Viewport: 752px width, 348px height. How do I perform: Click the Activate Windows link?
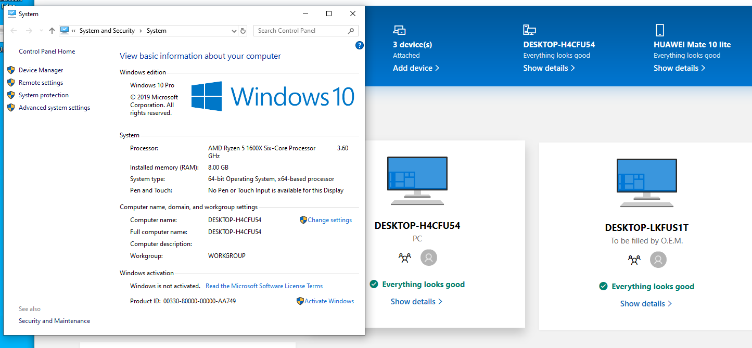pyautogui.click(x=329, y=301)
